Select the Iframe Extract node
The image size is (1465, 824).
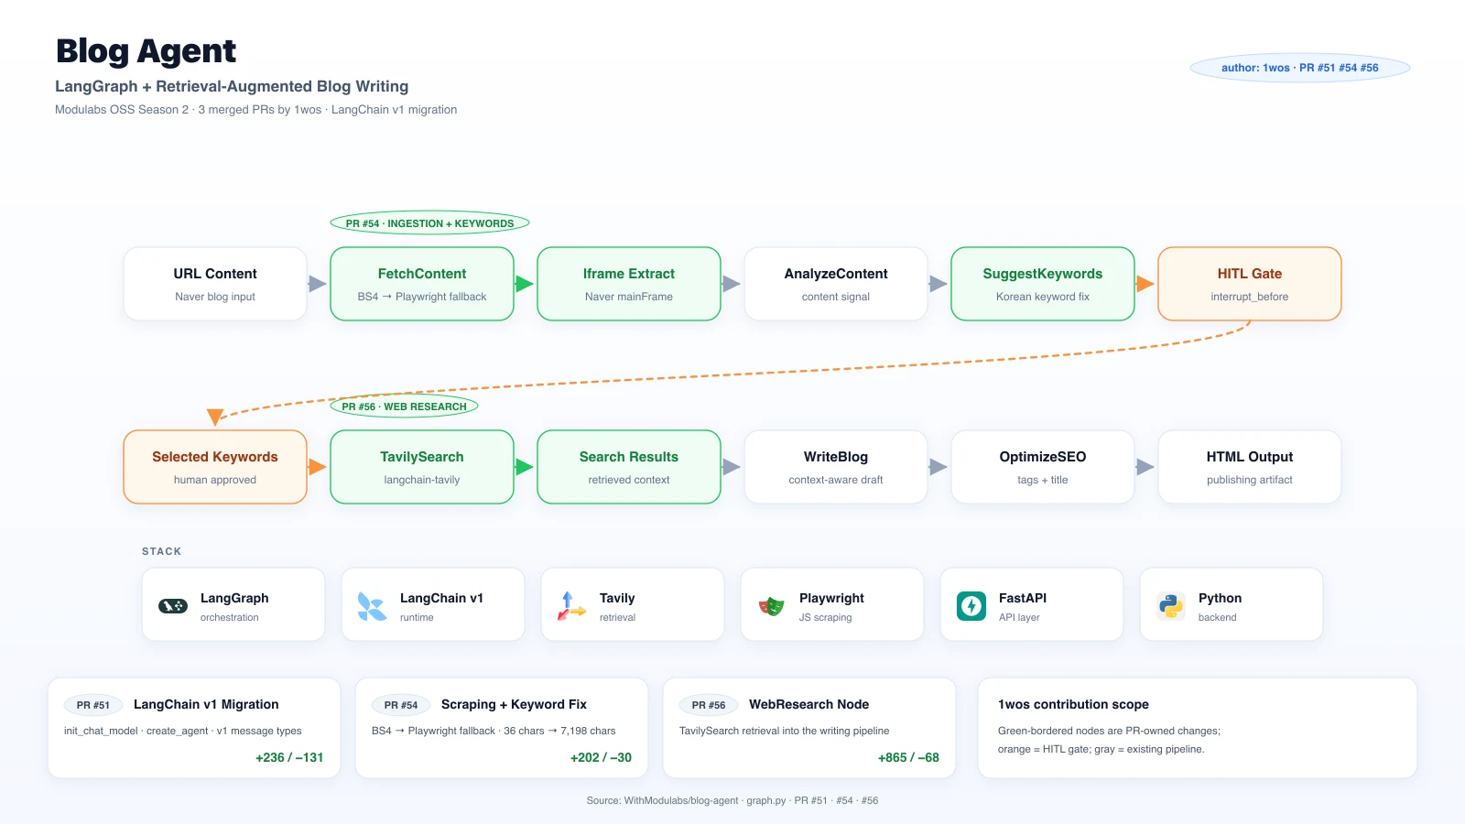pos(629,284)
